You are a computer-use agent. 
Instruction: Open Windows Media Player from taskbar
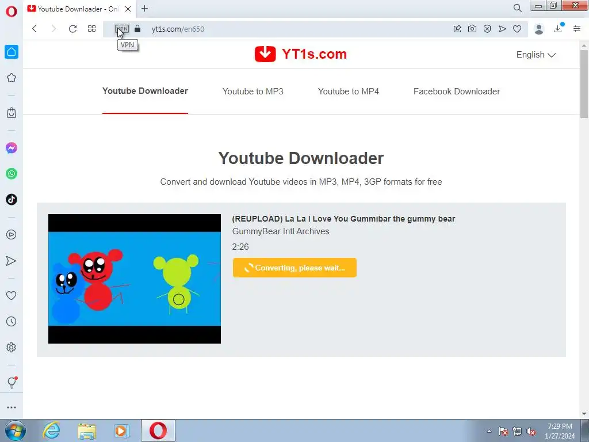(122, 430)
